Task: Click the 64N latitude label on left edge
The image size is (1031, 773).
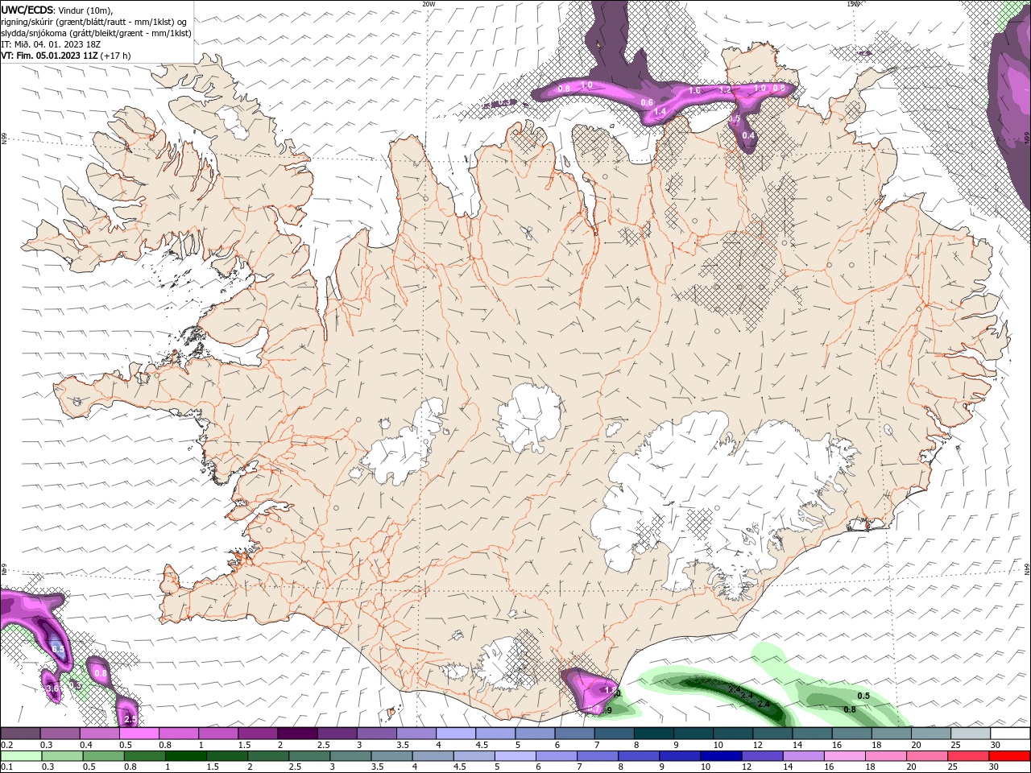Action: point(3,569)
